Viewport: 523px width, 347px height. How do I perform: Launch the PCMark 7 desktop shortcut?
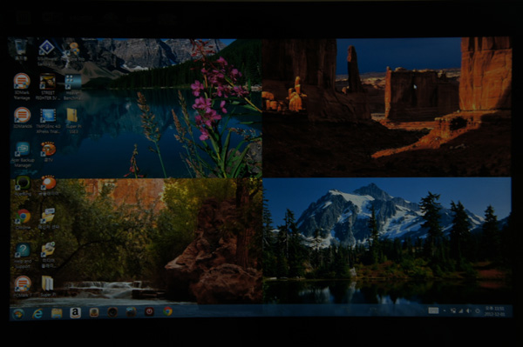pyautogui.click(x=23, y=286)
